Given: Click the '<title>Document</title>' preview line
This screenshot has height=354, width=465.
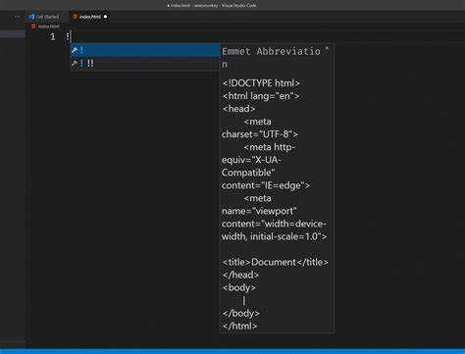Looking at the screenshot, I should pos(276,262).
